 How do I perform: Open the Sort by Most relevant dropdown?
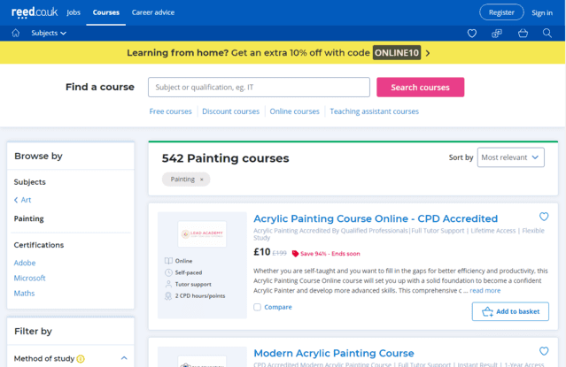pos(511,157)
